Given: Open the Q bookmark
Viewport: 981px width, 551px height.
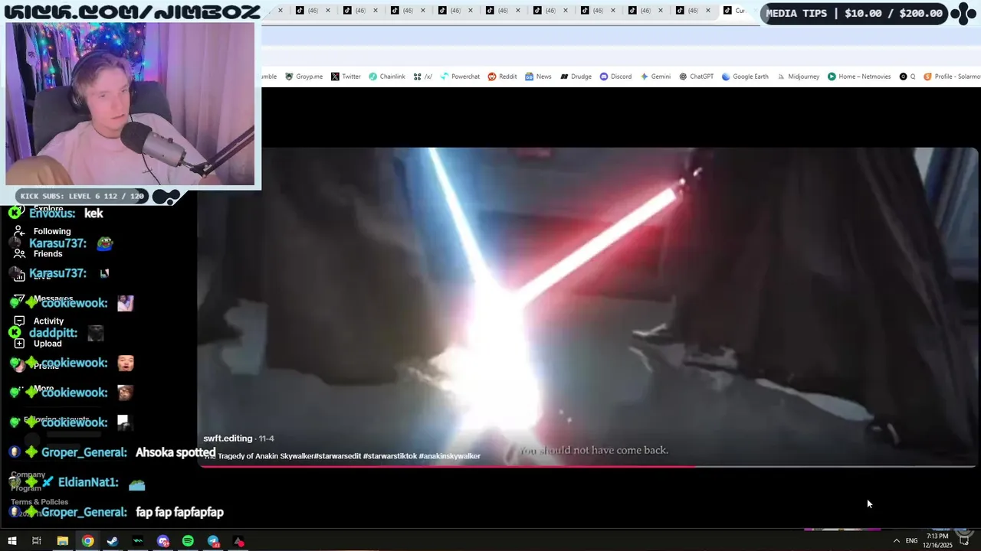Looking at the screenshot, I should tap(907, 77).
